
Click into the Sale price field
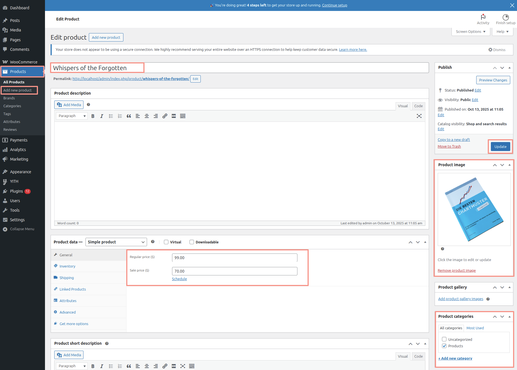(234, 271)
